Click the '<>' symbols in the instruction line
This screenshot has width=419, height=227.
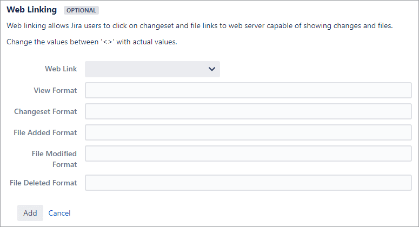(108, 42)
